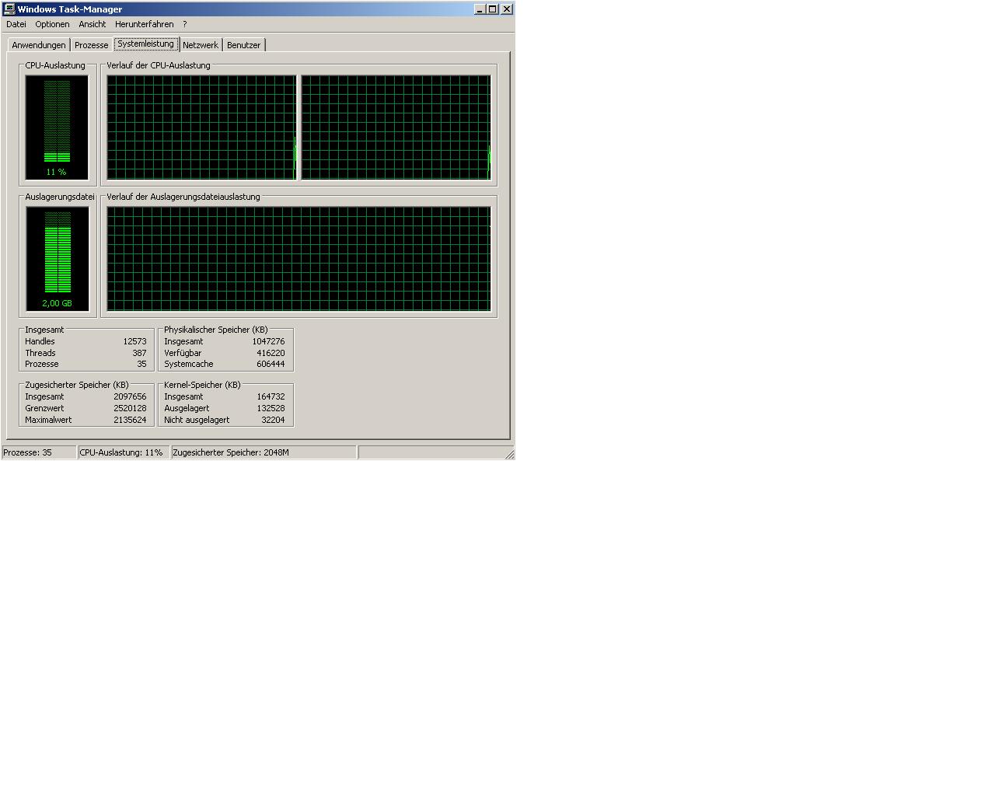Viewport: 995px width, 796px height.
Task: Click kernel memory Insgesamt value 164732
Action: [271, 396]
